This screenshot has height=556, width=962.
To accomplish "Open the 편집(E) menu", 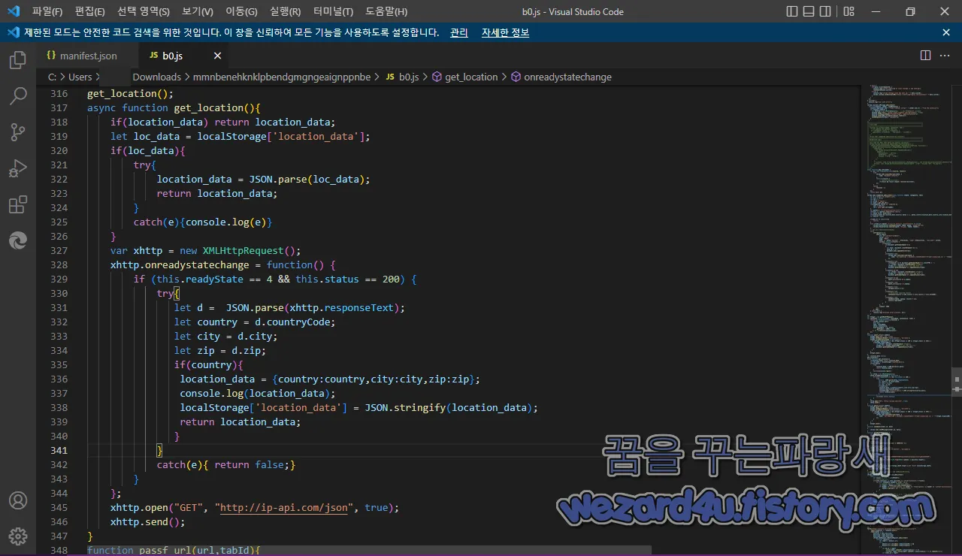I will 90,11.
